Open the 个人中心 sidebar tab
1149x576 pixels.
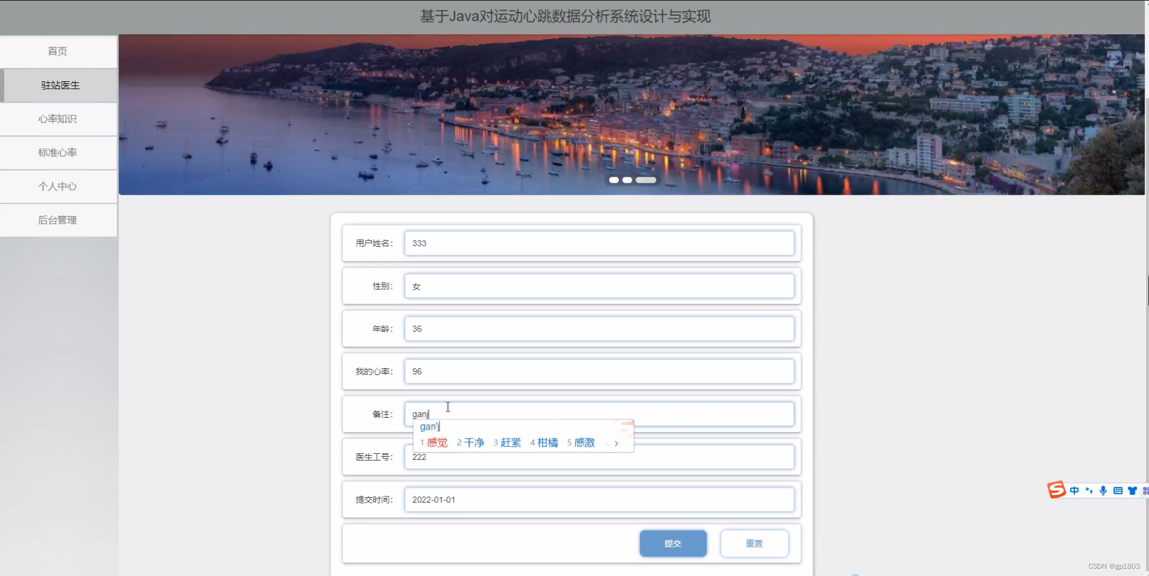pos(58,186)
